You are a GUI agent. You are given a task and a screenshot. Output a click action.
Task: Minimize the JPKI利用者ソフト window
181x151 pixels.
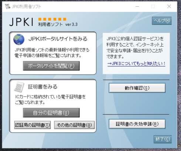137,6
